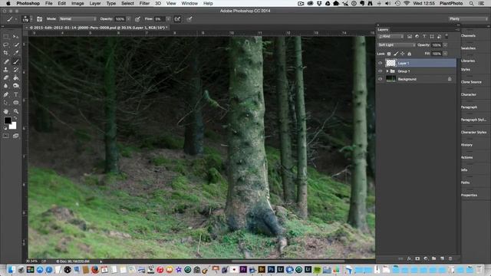Image resolution: width=491 pixels, height=276 pixels.
Task: Select the Ellipse shape tool
Action: 15,102
